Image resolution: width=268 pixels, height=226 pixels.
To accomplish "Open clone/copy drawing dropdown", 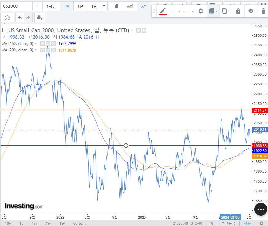I will pos(226,11).
